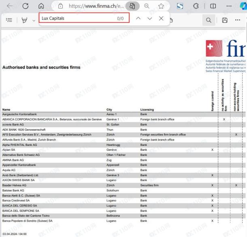Image resolution: width=247 pixels, height=237 pixels.
Task: Close the find bar with X
Action: [161, 18]
